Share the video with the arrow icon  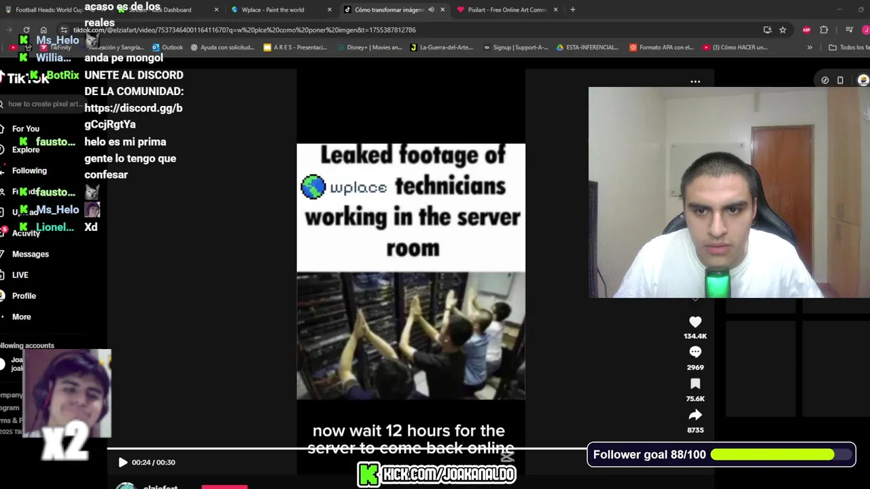695,415
